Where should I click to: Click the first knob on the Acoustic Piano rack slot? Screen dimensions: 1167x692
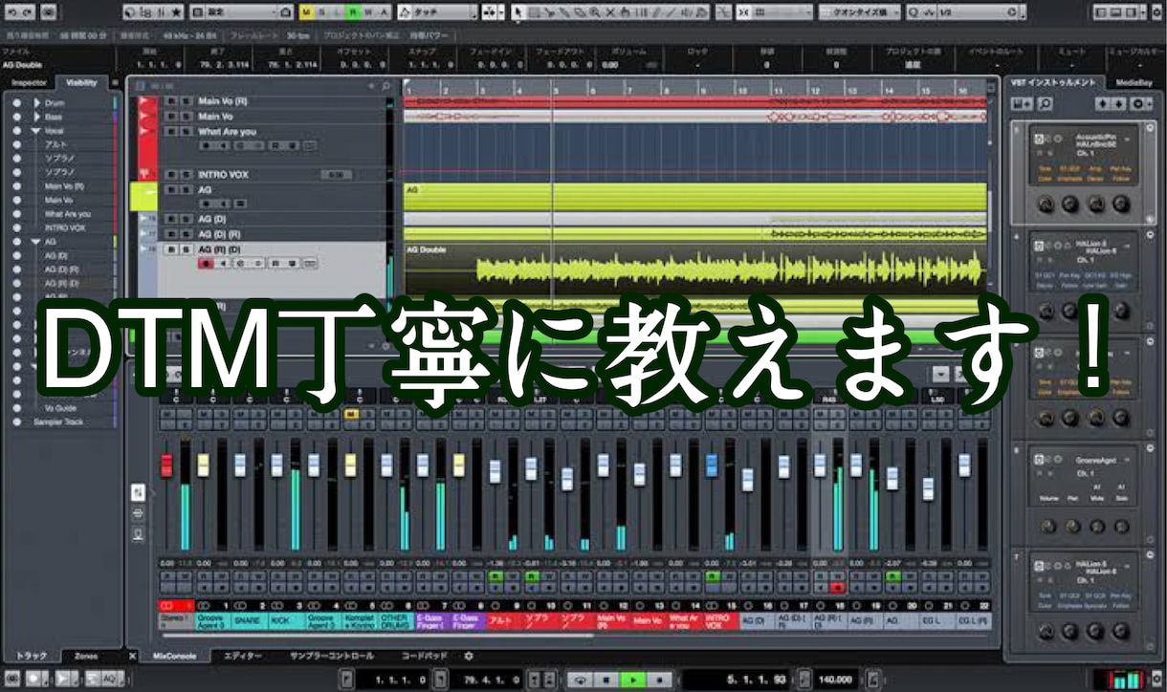pos(1046,203)
